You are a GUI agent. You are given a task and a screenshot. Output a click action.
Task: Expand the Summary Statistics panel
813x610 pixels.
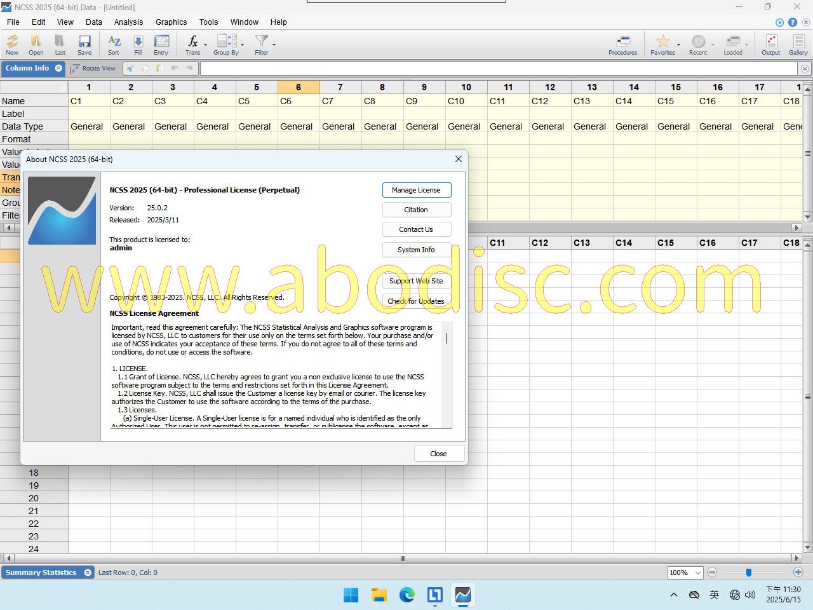[x=88, y=573]
